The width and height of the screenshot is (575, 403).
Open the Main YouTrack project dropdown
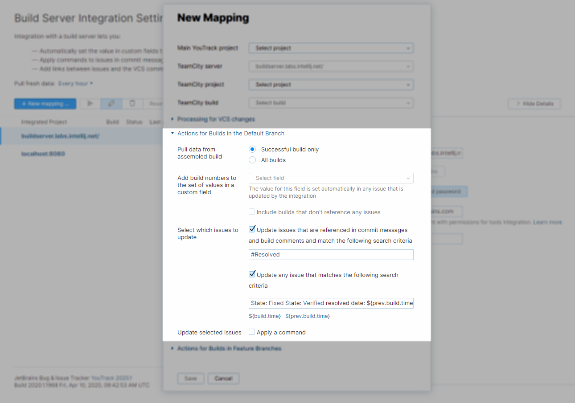(331, 48)
